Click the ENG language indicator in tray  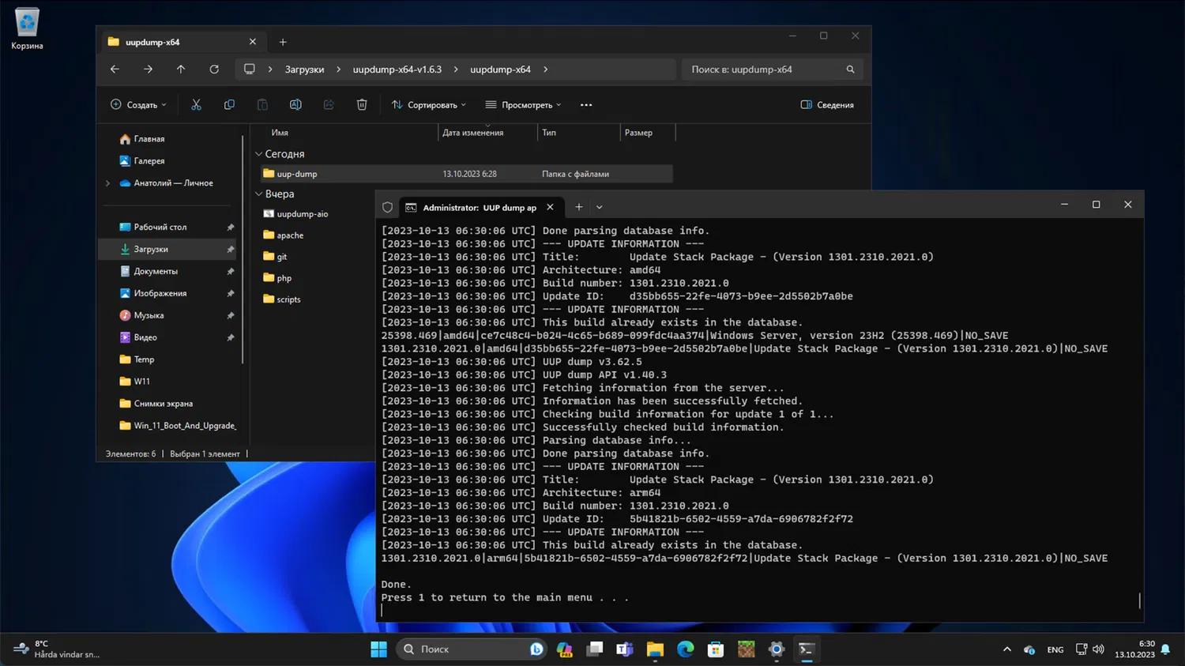coord(1055,649)
